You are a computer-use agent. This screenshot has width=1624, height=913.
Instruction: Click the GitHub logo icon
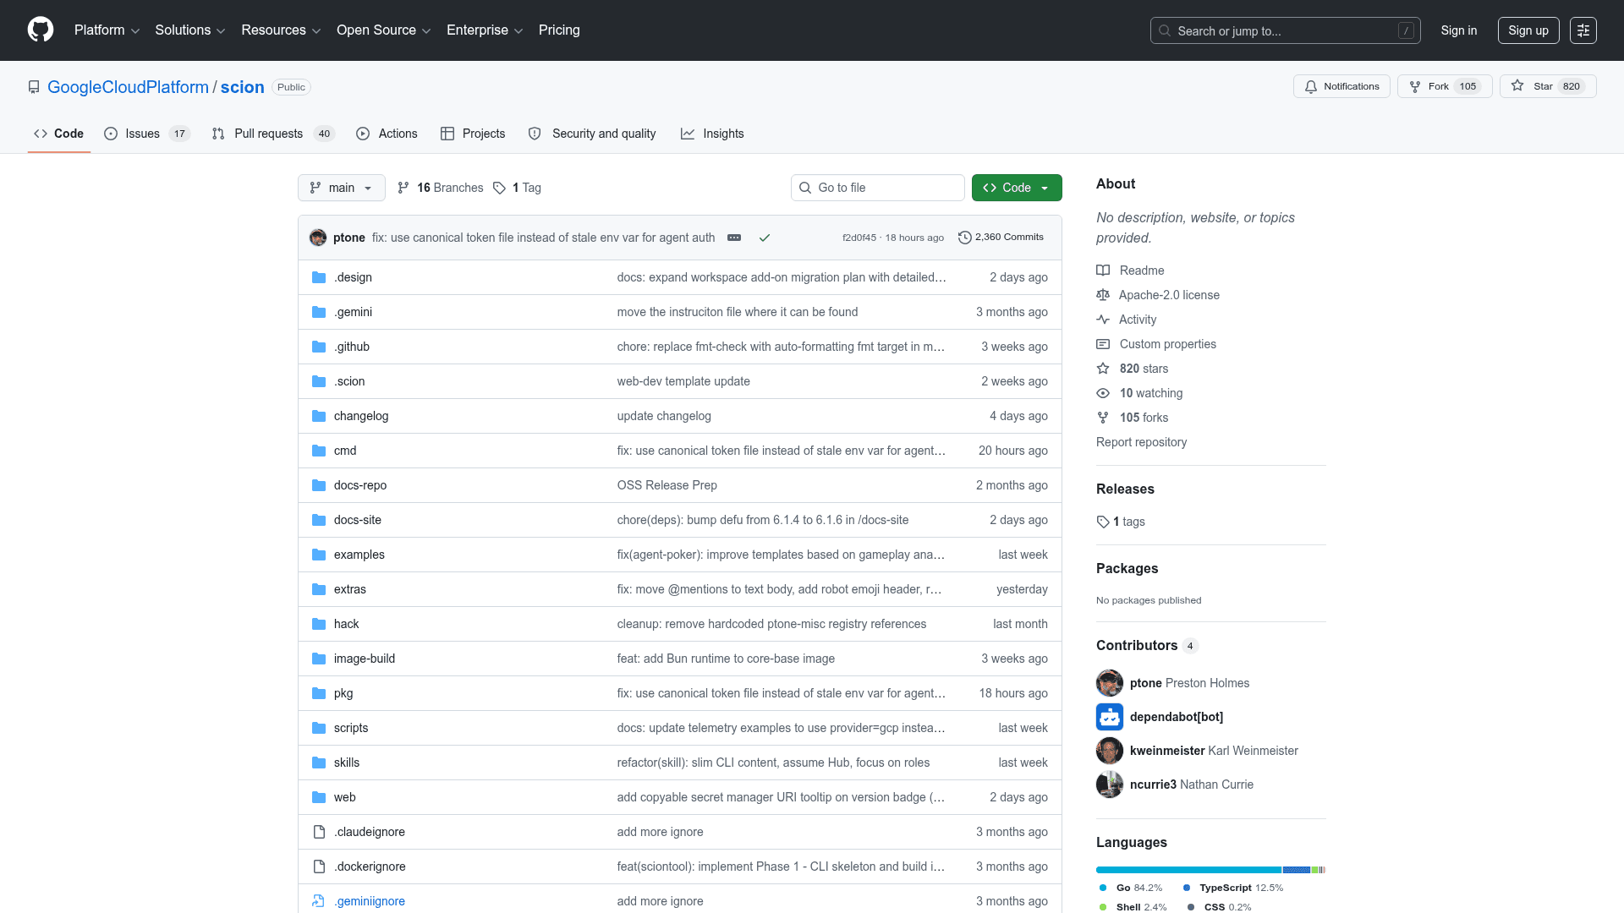pyautogui.click(x=40, y=30)
